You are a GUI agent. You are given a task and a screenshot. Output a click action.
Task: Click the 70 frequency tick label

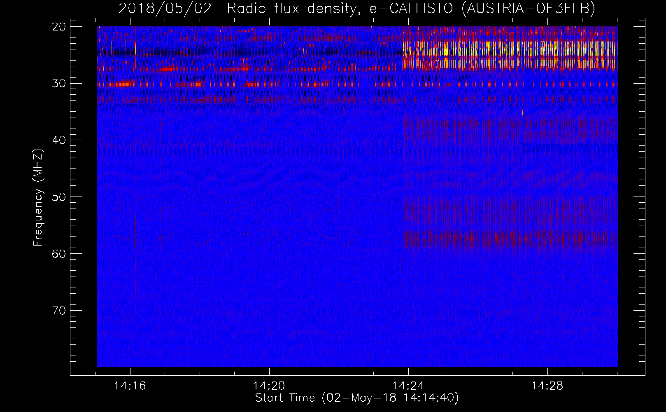(x=59, y=310)
